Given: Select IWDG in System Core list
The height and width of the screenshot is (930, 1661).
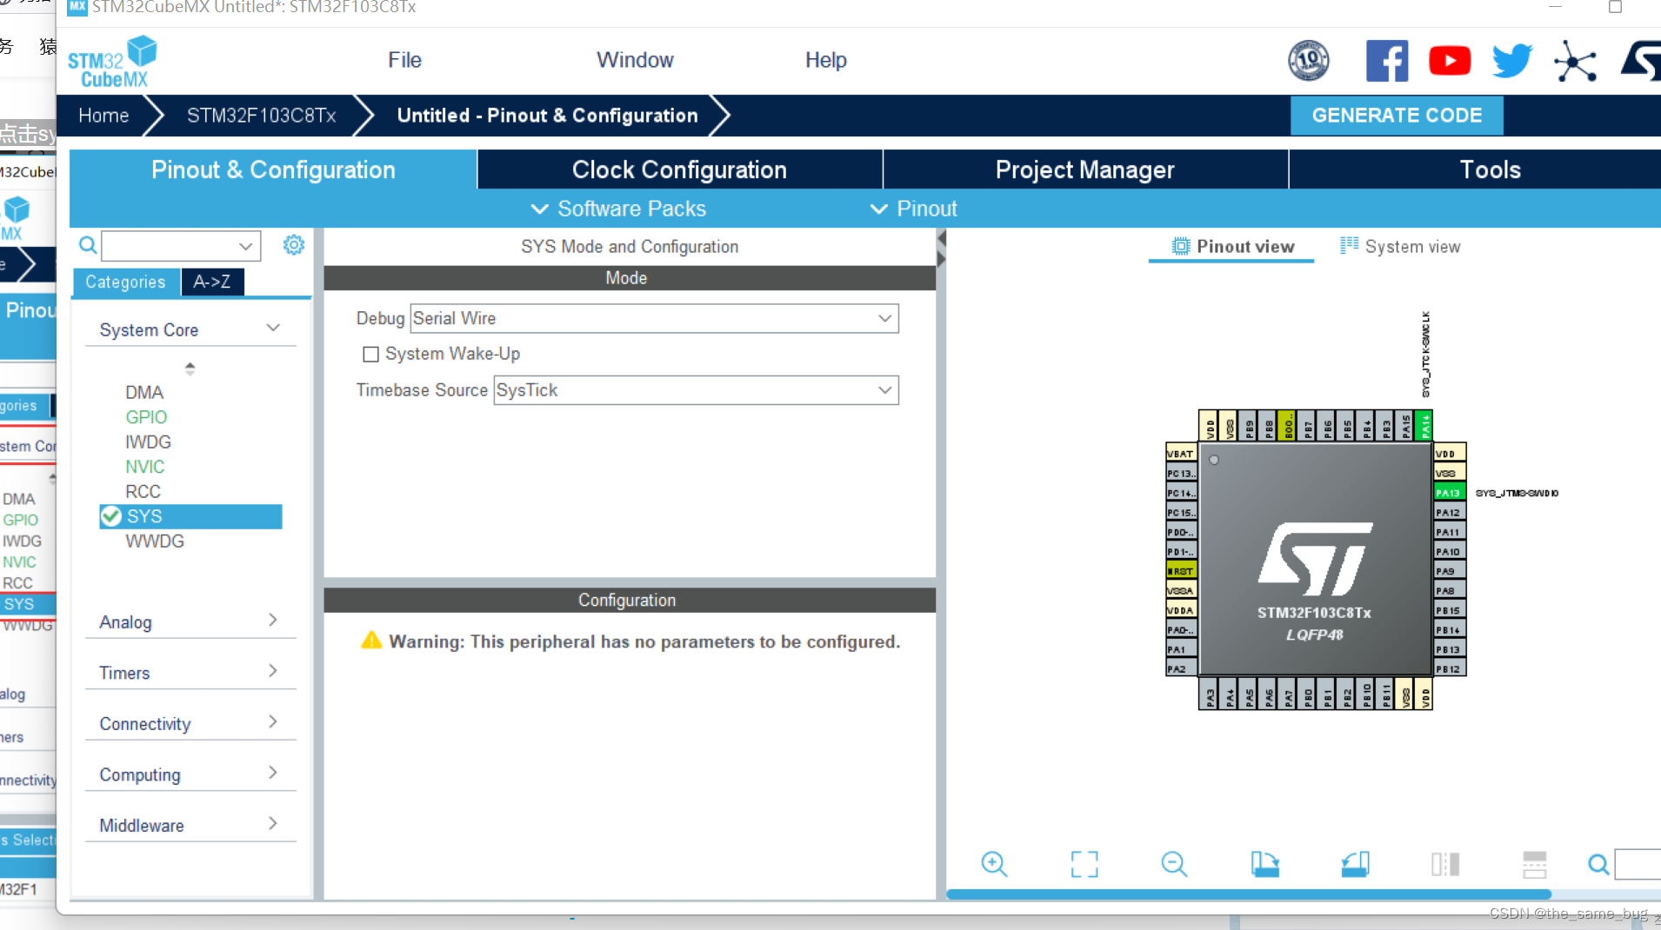Looking at the screenshot, I should click(x=148, y=442).
